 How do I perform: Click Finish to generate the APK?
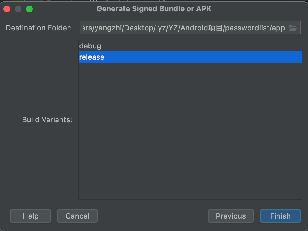[280, 216]
